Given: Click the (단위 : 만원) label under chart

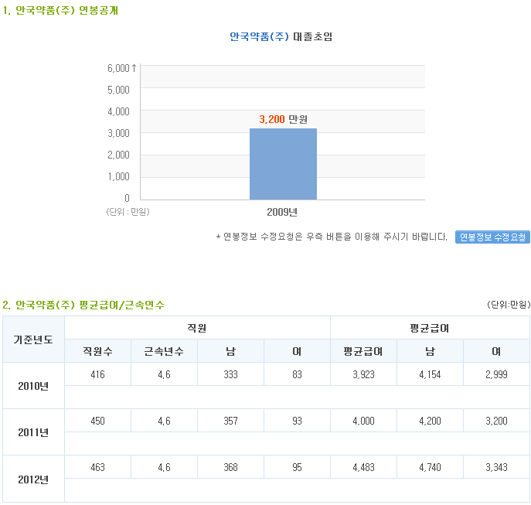Looking at the screenshot, I should point(128,212).
